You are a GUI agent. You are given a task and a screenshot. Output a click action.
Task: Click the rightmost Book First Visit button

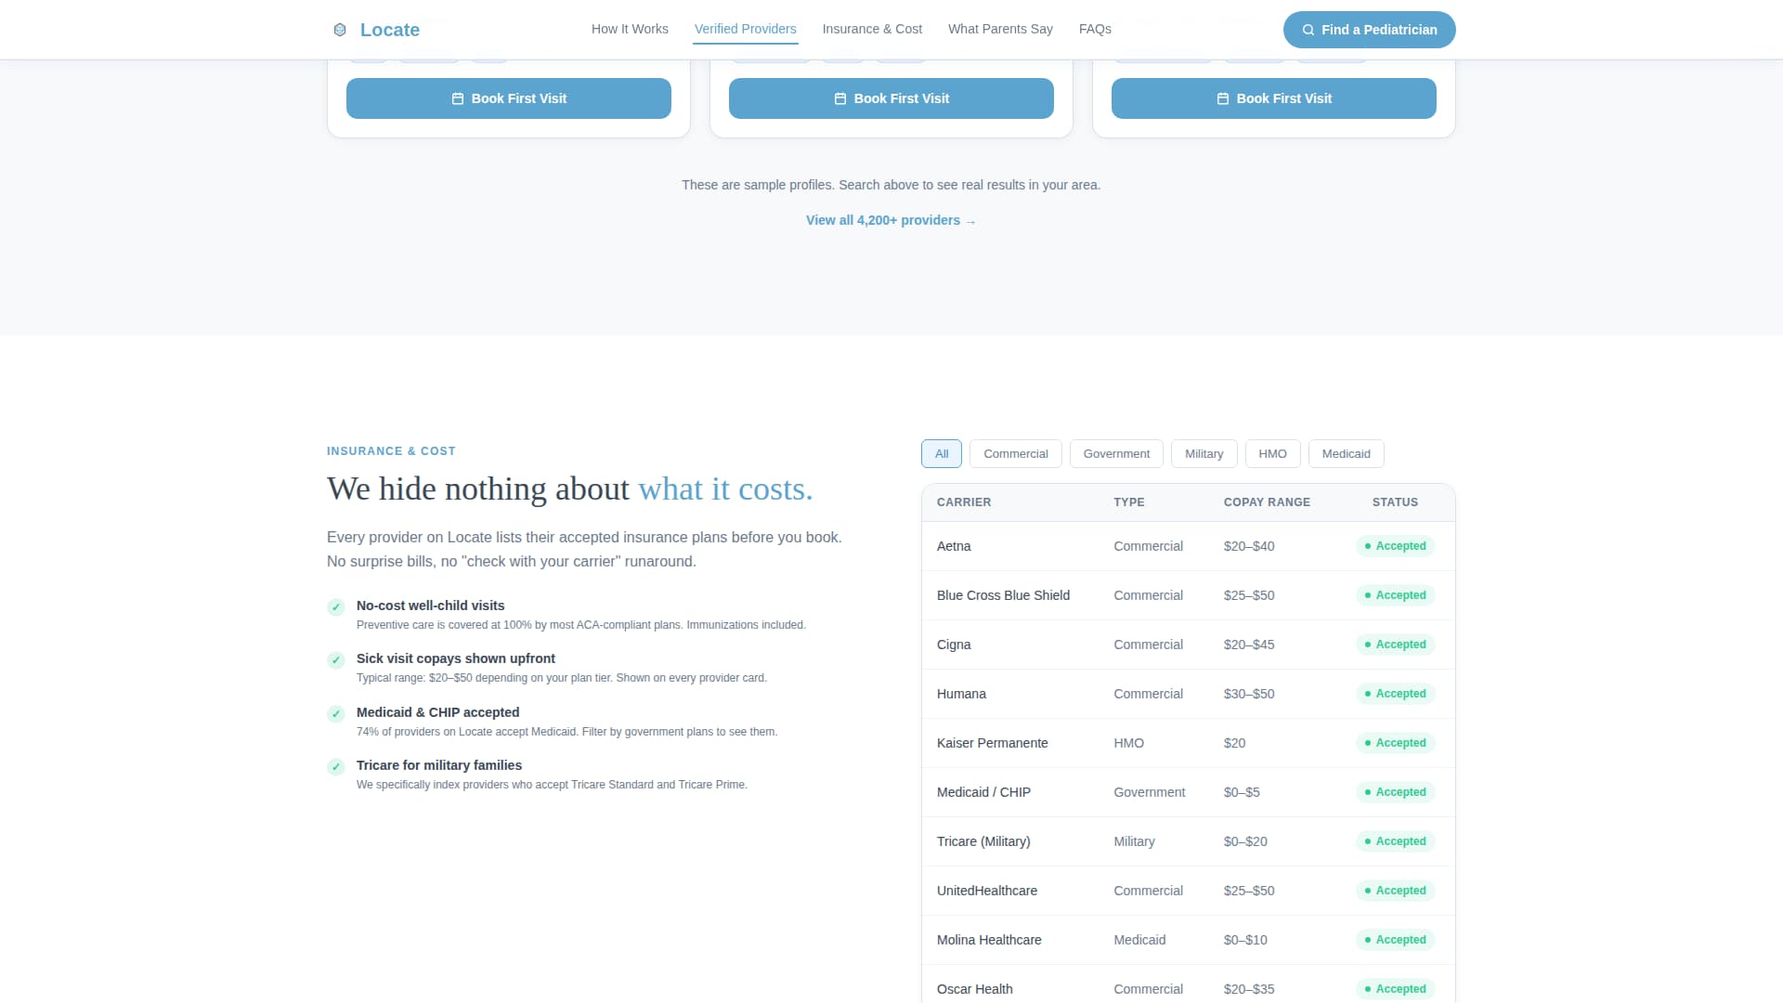(x=1274, y=98)
